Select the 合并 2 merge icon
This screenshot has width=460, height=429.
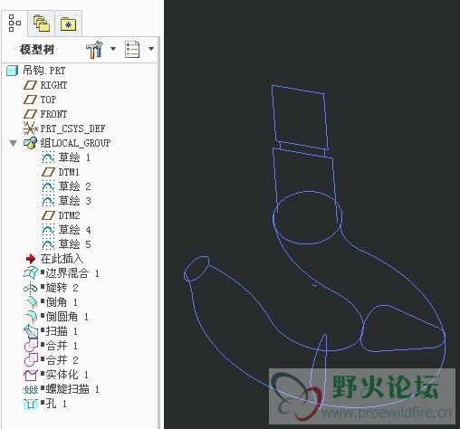click(x=31, y=360)
